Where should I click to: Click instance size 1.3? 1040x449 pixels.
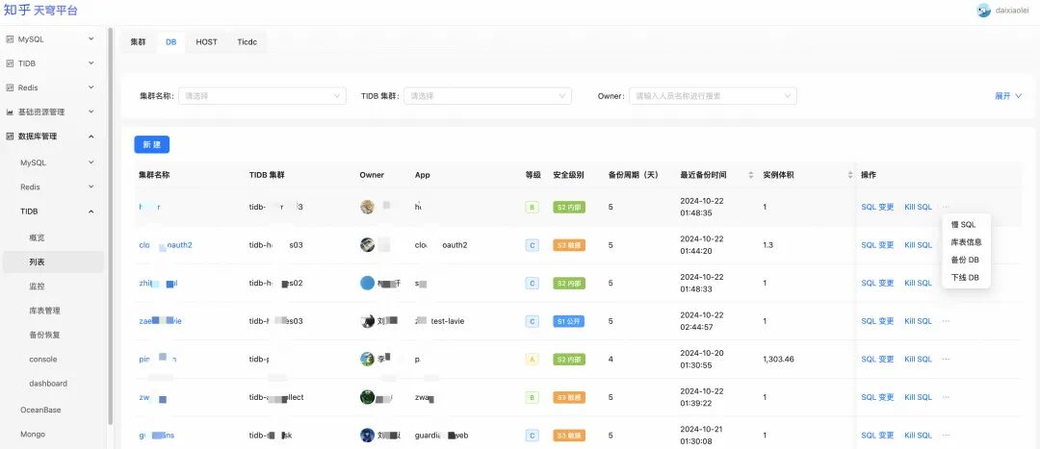(x=768, y=245)
